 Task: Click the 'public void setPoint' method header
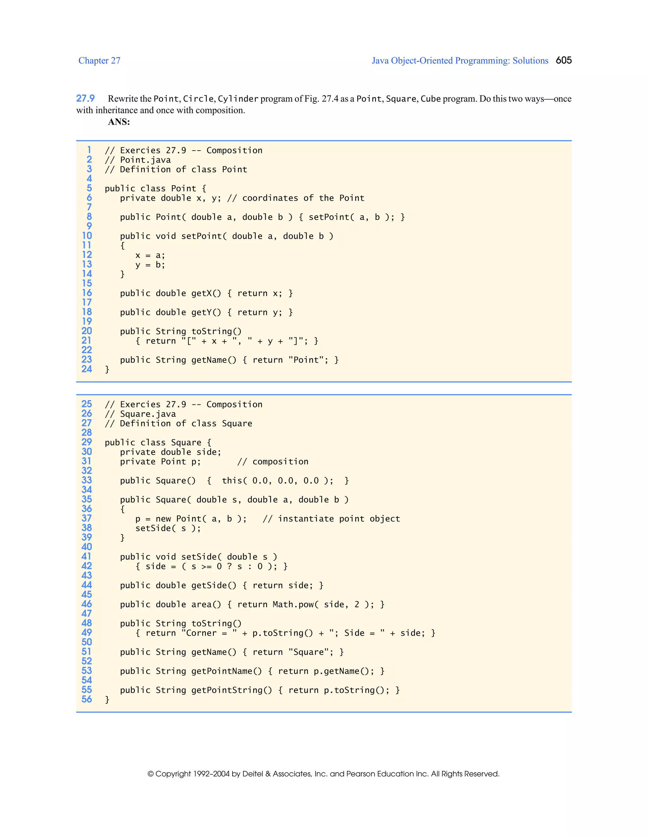coord(227,236)
